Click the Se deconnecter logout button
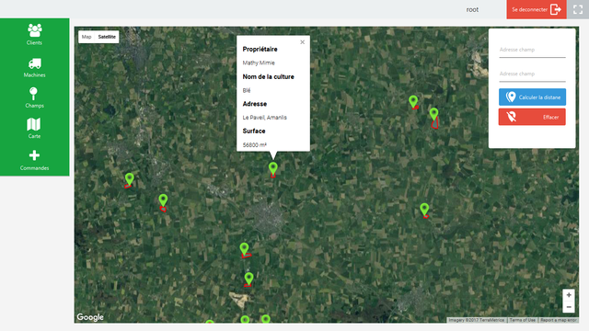Screen dimensions: 589x331 tap(536, 9)
